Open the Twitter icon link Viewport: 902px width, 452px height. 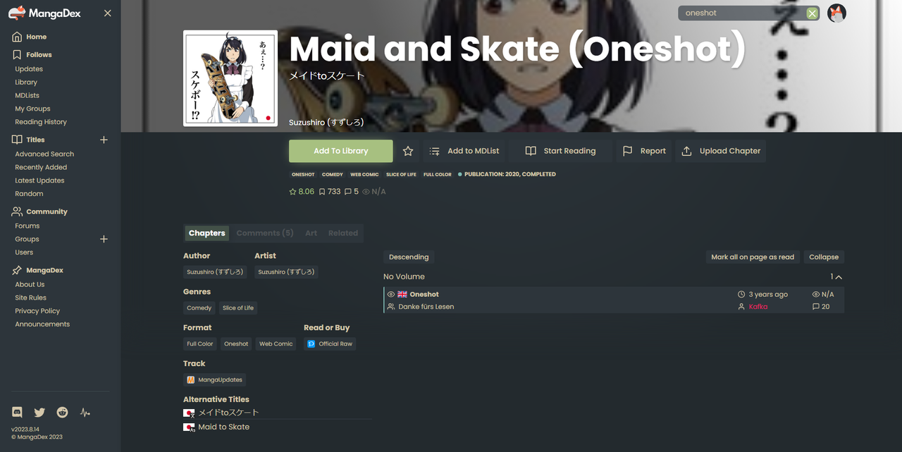click(x=39, y=413)
